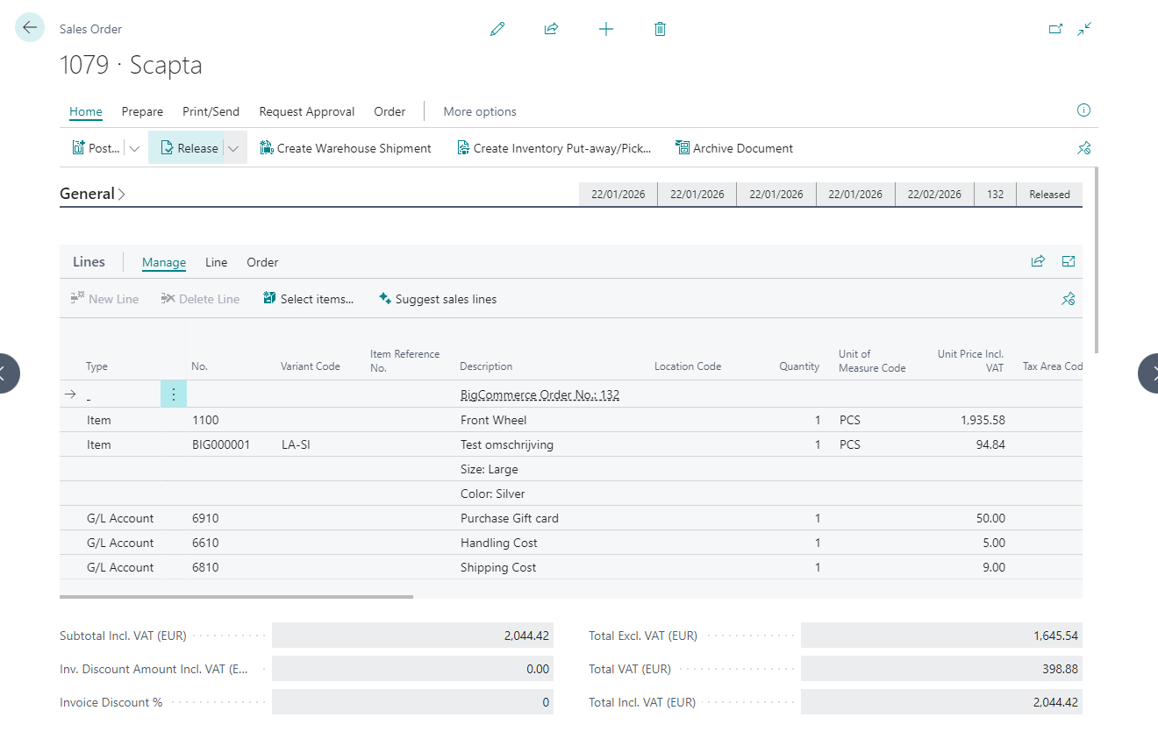Viewport: 1158px width, 746px height.
Task: Click Suggest sales lines
Action: point(437,299)
